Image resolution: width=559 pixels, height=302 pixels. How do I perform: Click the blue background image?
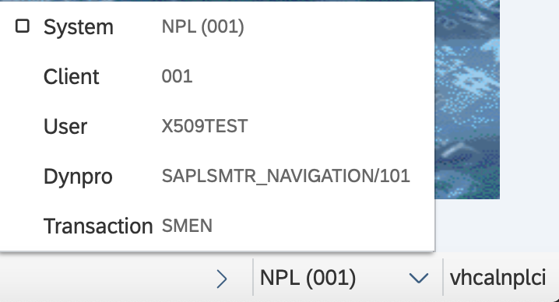pyautogui.click(x=467, y=100)
